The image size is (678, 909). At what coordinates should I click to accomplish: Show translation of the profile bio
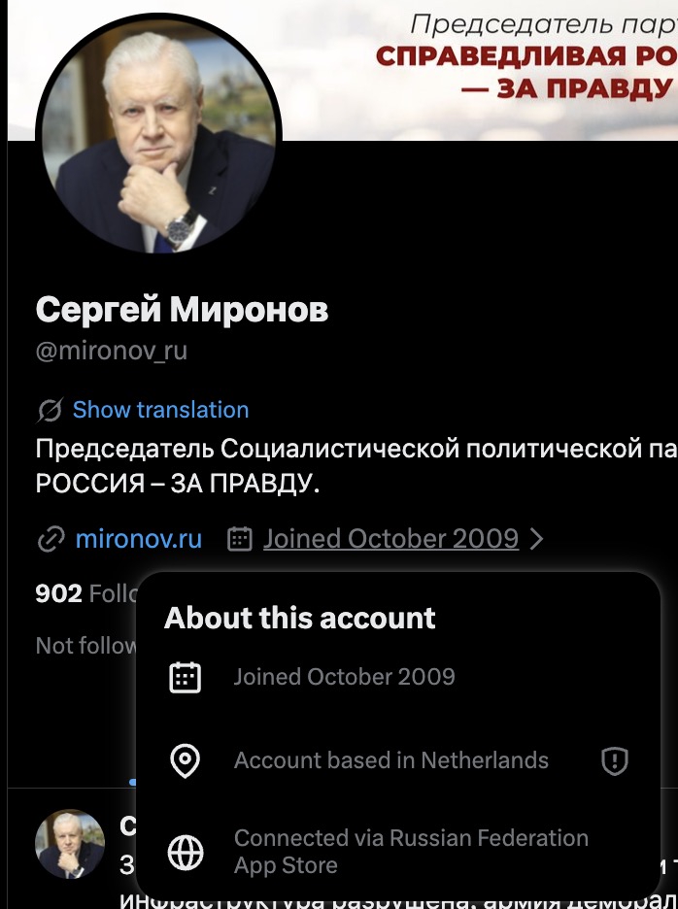point(160,410)
